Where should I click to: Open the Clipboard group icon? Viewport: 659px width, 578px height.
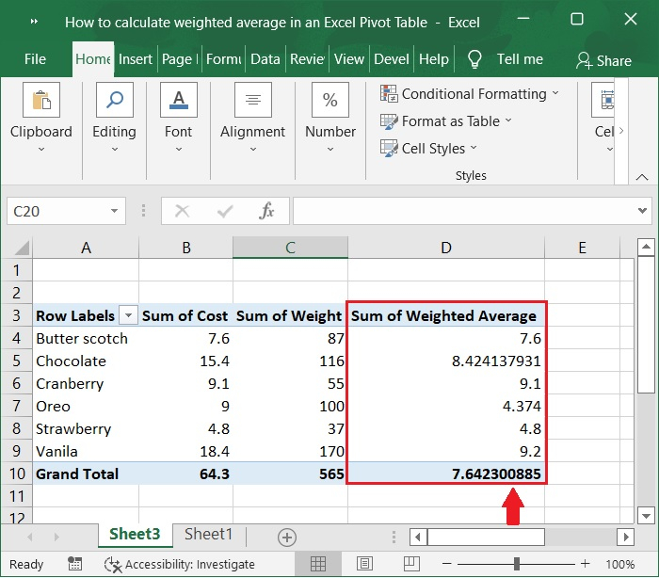pyautogui.click(x=40, y=102)
